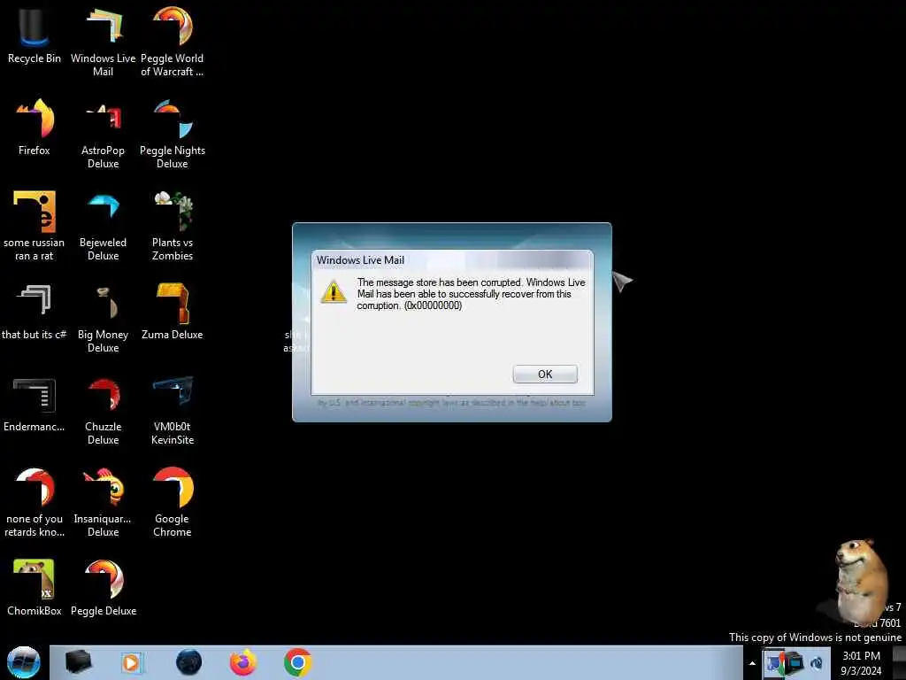The image size is (906, 680).
Task: Select the Chuzzle Deluxe desktop icon
Action: coord(103,411)
